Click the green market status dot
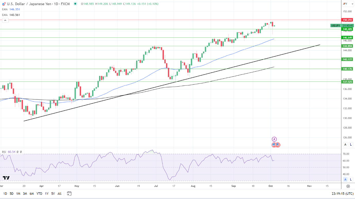355x199 pixels. [x=75, y=4]
